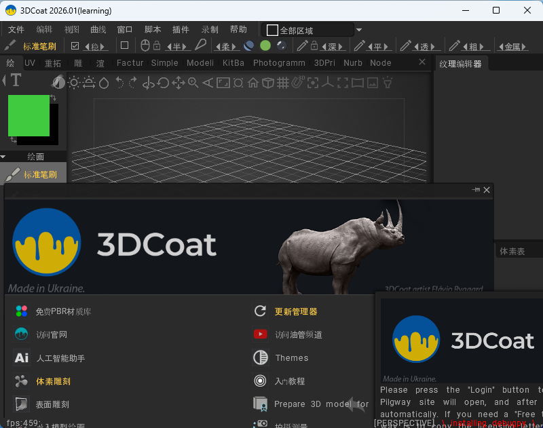
Task: Click the green sphere icon in top toolbar
Action: [x=265, y=46]
